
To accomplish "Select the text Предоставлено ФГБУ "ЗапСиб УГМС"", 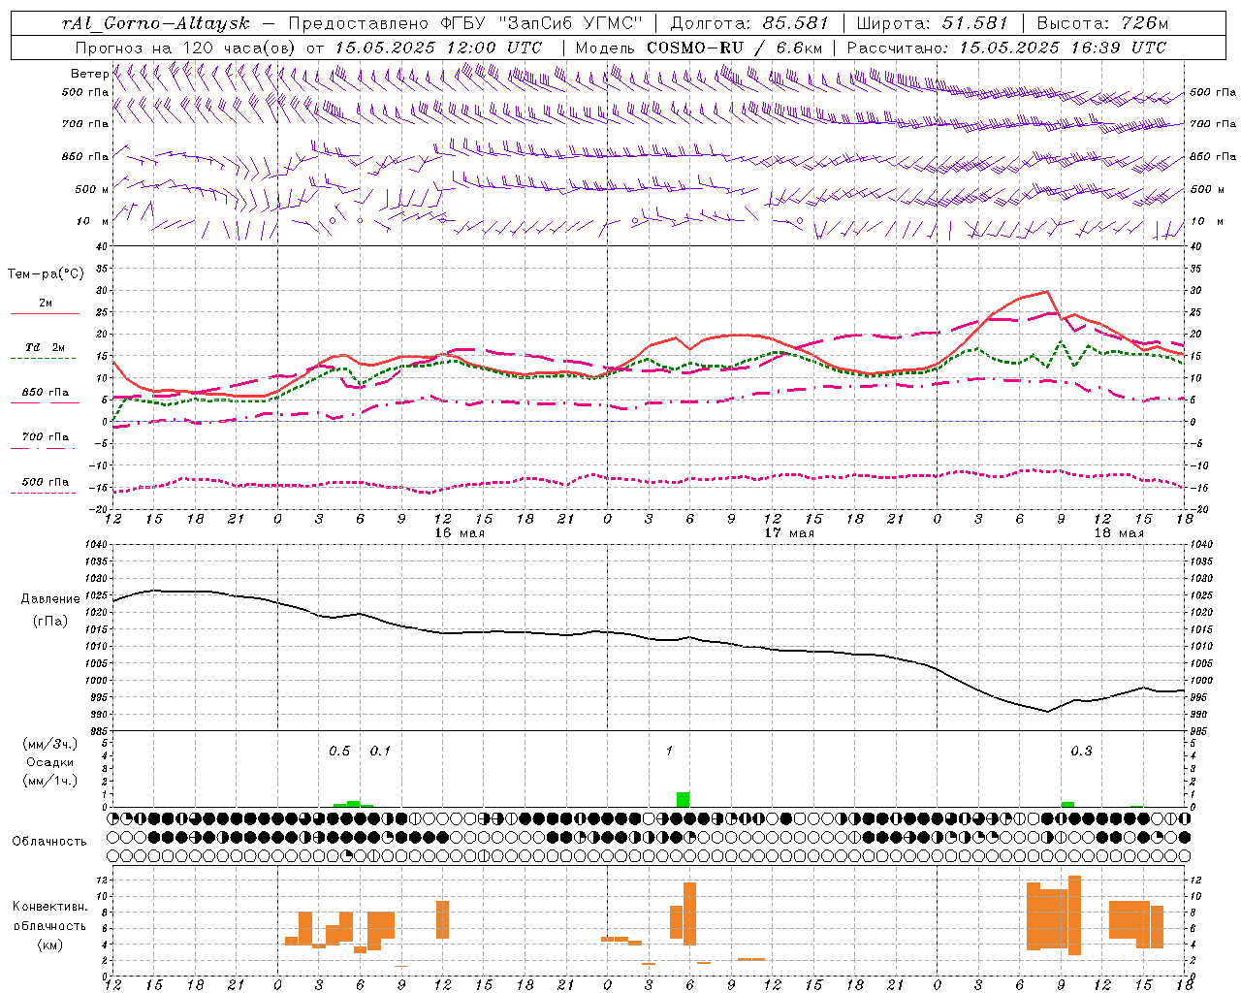I will pos(467,23).
